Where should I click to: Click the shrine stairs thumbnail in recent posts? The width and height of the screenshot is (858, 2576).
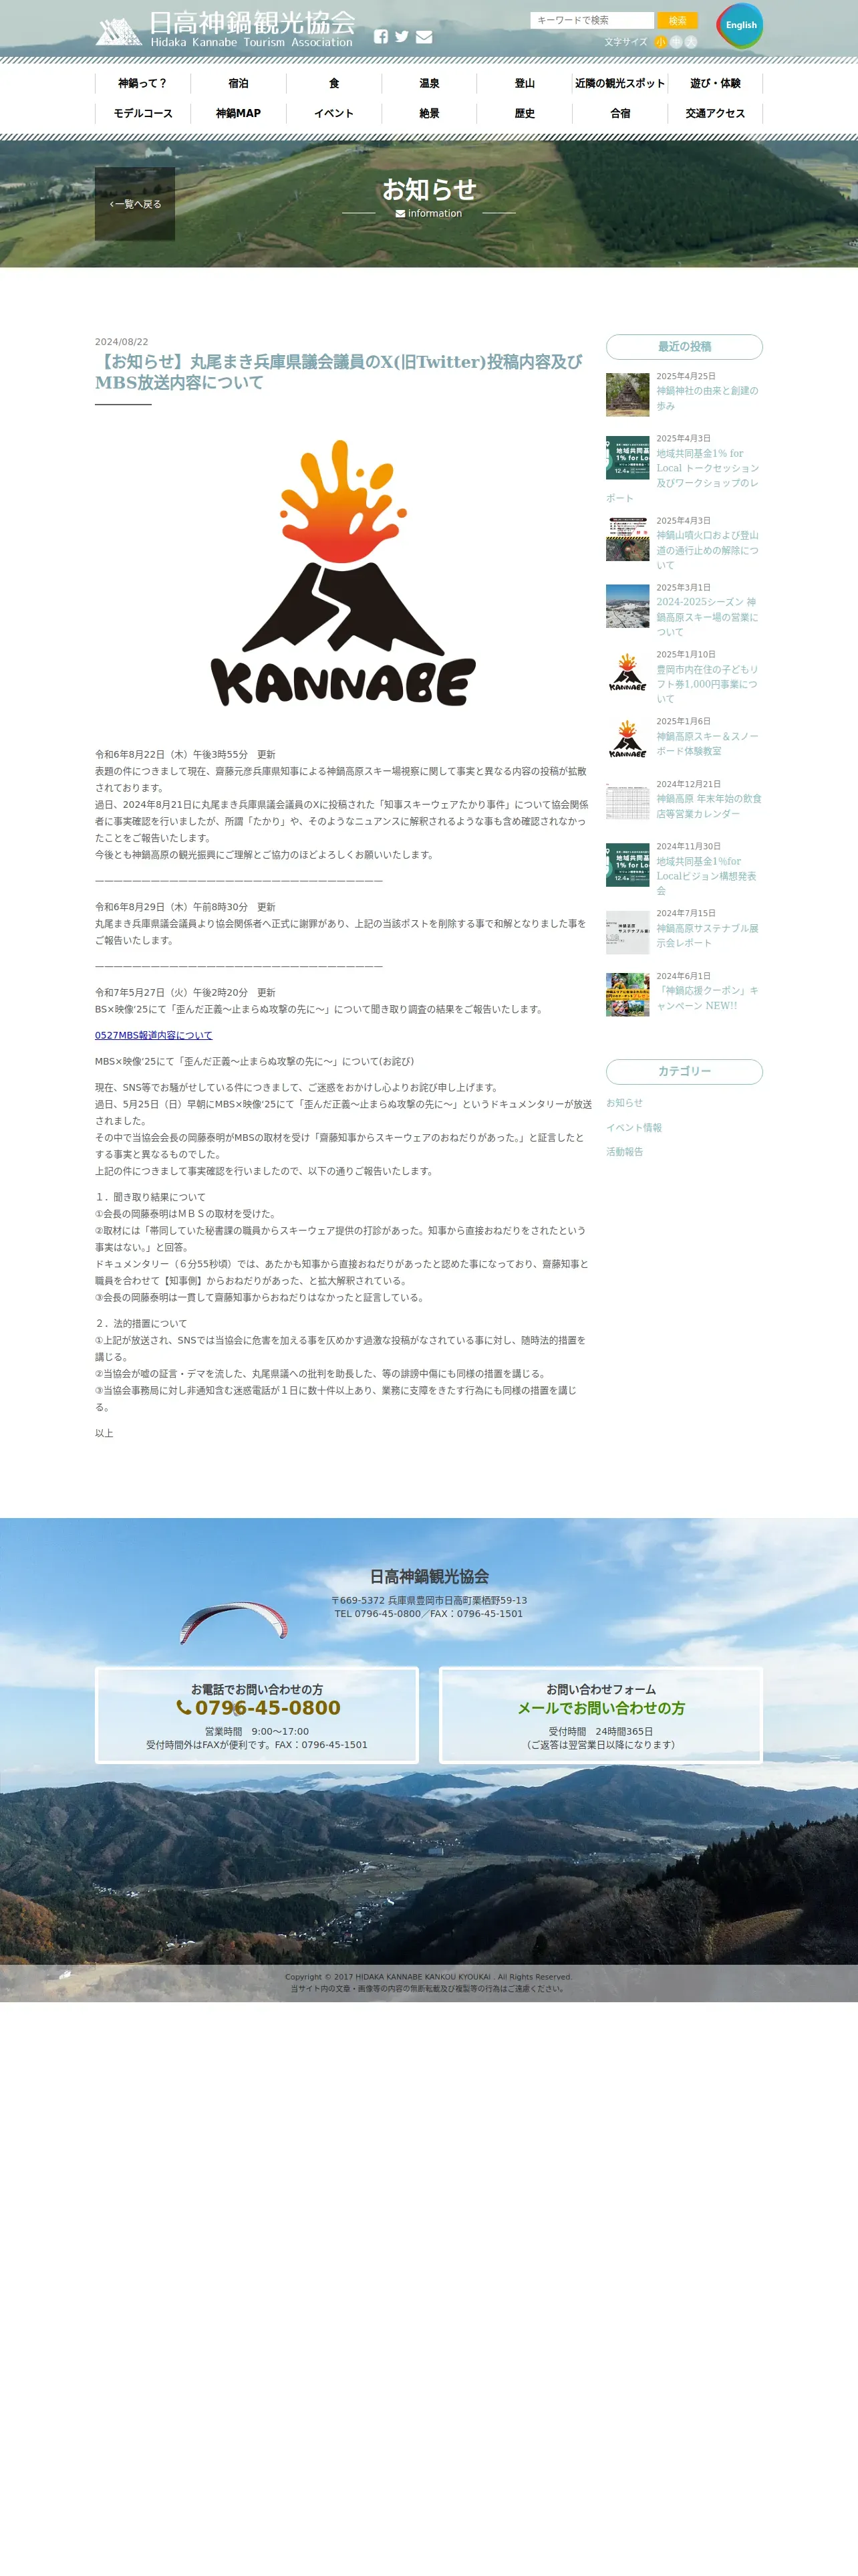[x=627, y=394]
